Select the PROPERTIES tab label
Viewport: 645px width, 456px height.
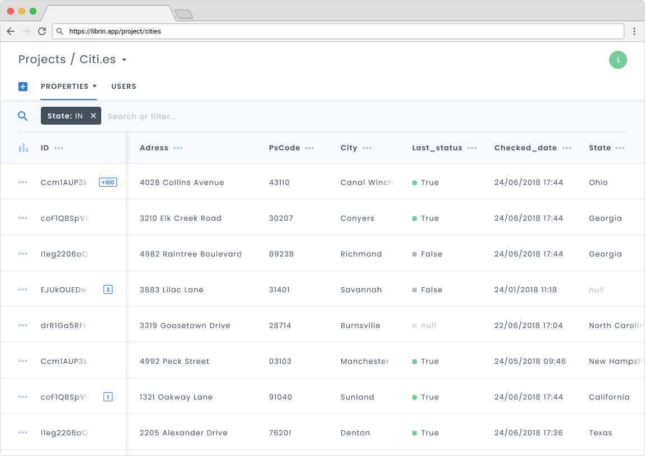coord(64,86)
